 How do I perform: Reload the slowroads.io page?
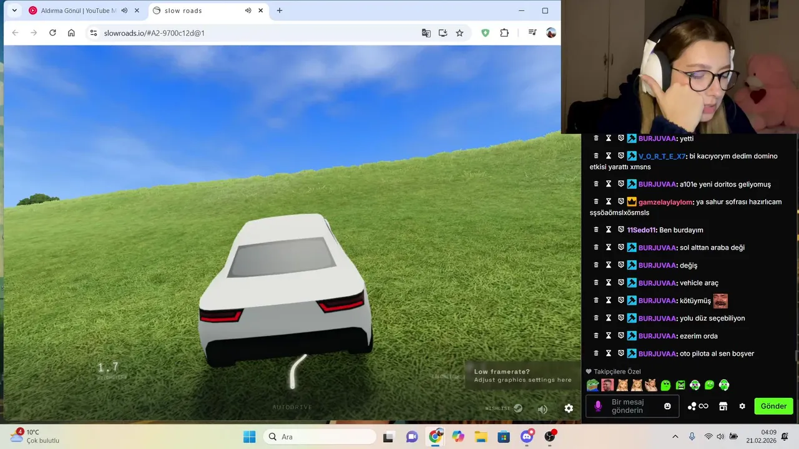[x=52, y=33]
